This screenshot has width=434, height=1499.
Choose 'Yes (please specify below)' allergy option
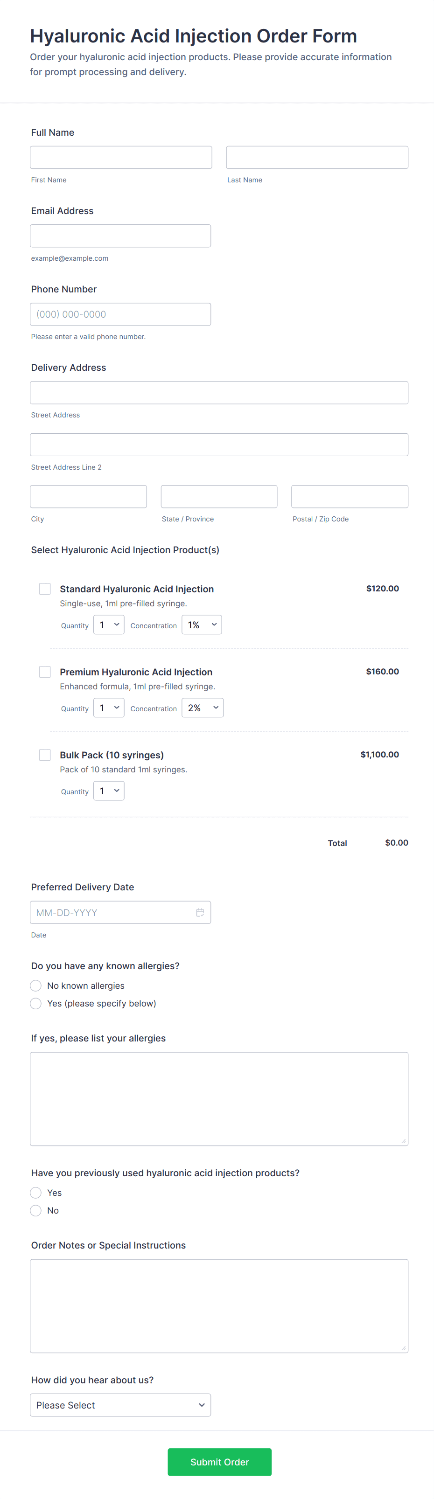[36, 1003]
